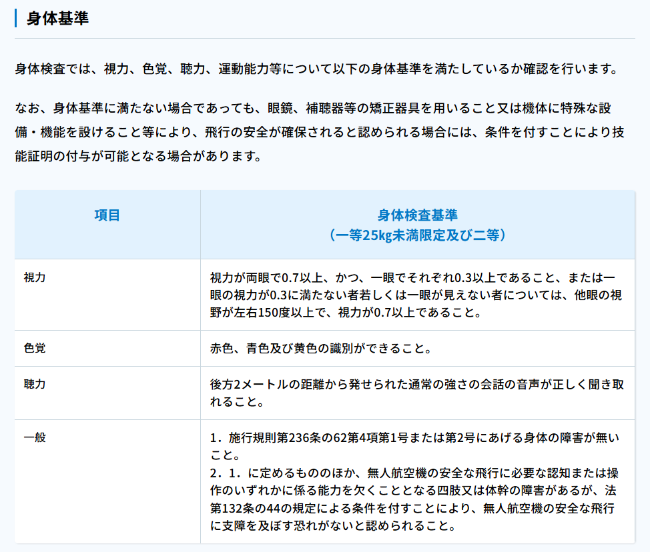Image resolution: width=650 pixels, height=552 pixels.
Task: Click the (一等25kg未満限定及び二等) header subtitle
Action: [x=417, y=235]
